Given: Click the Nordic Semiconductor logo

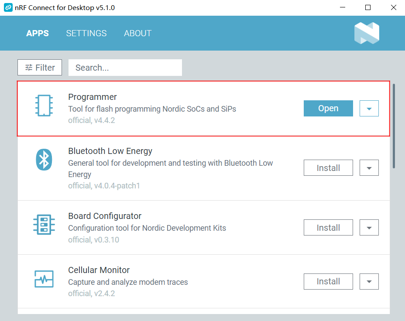Looking at the screenshot, I should pyautogui.click(x=367, y=33).
